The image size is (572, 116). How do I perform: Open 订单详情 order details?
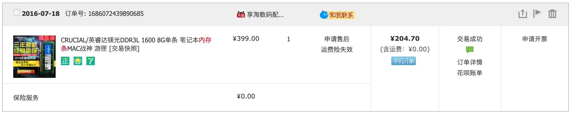(470, 62)
